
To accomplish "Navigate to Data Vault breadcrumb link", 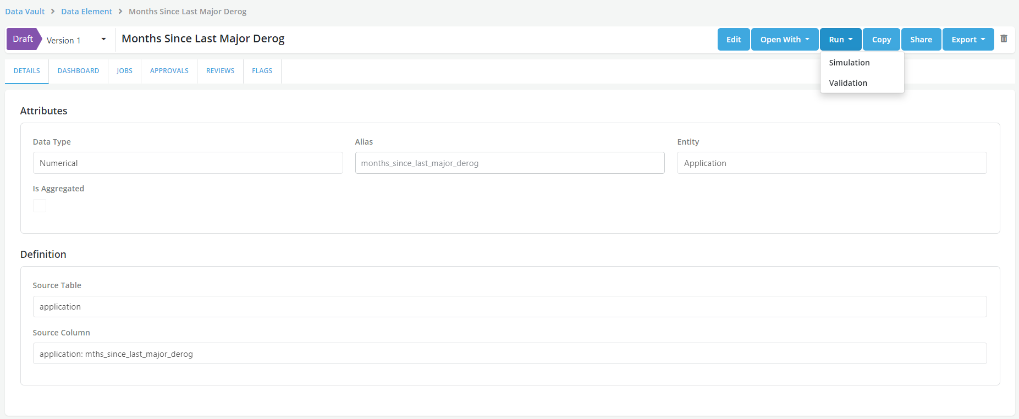I will 25,12.
